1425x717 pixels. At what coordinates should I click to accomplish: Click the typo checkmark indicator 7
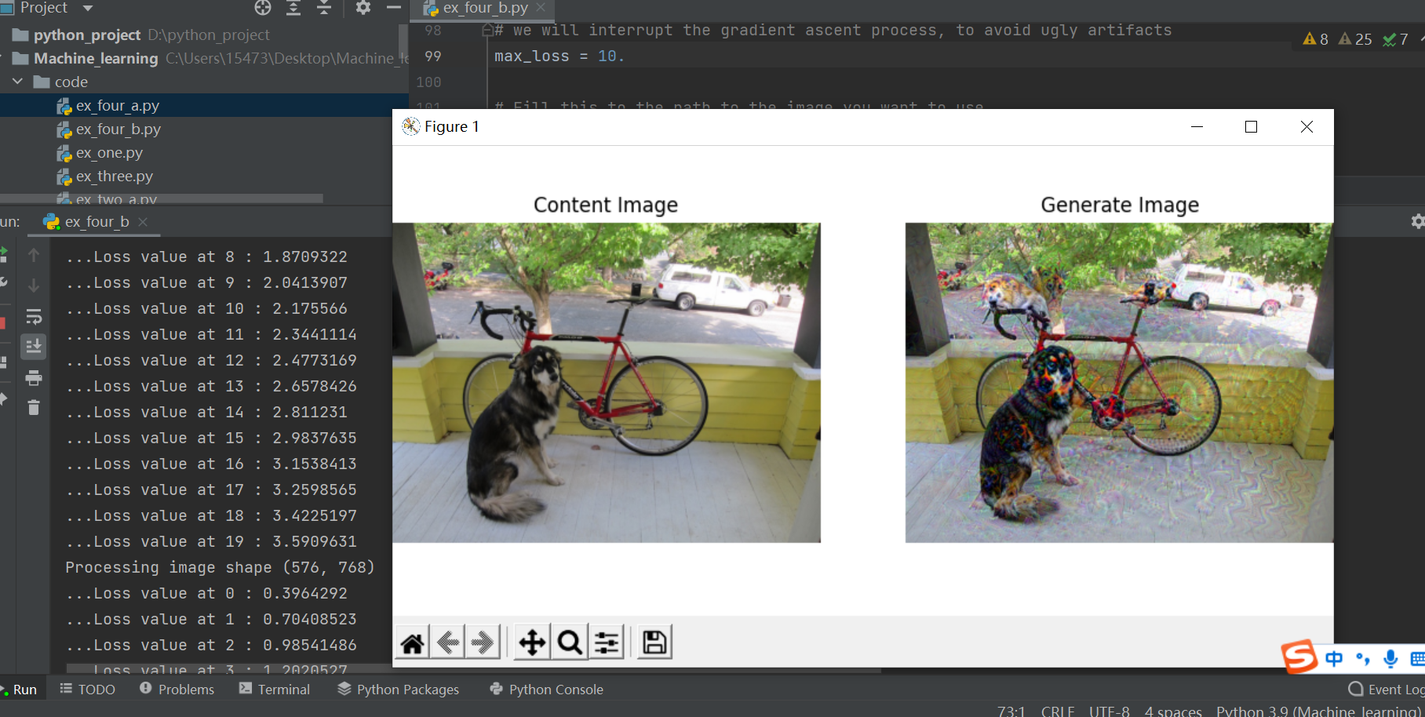[1395, 39]
